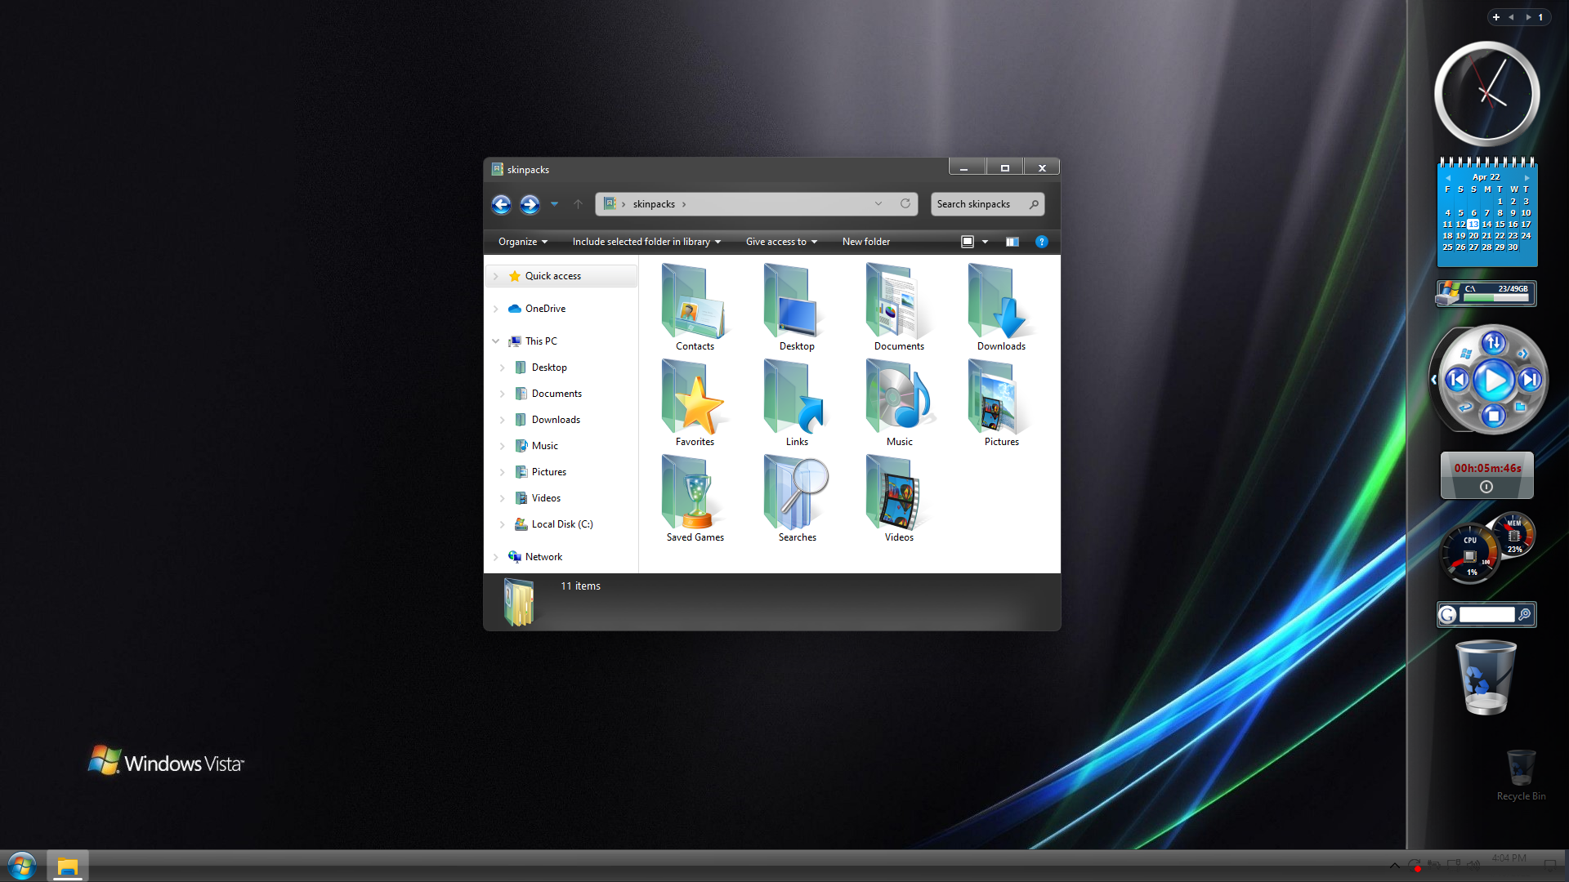Skip to next track in media gadget

(x=1530, y=380)
